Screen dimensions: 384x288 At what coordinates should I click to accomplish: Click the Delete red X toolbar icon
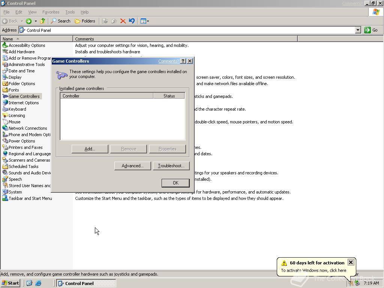pyautogui.click(x=123, y=21)
